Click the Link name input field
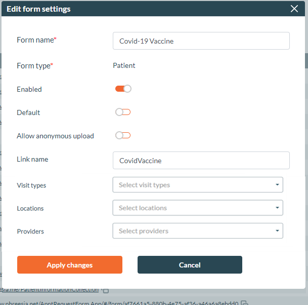The image size is (308, 305). click(201, 161)
